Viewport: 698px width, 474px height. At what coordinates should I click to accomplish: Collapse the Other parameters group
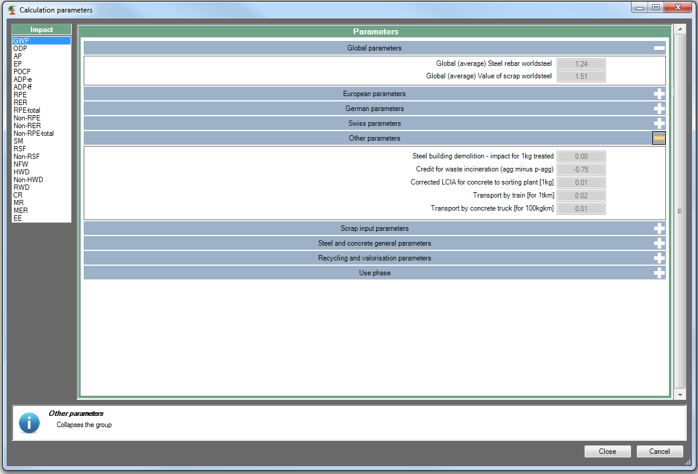659,138
